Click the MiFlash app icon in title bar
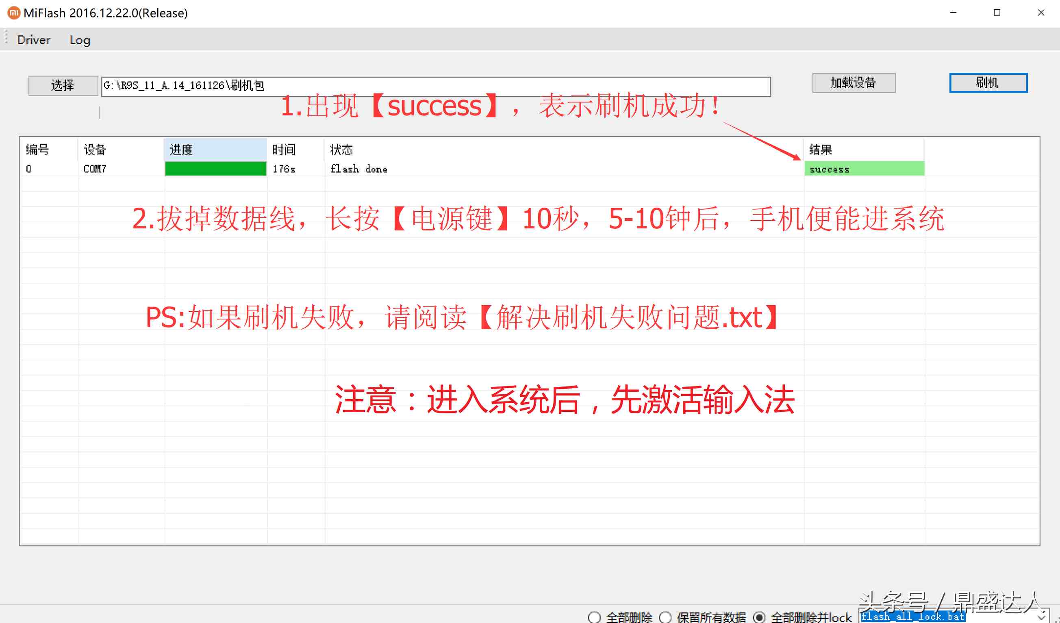Screen dimensions: 1060x623 point(13,13)
